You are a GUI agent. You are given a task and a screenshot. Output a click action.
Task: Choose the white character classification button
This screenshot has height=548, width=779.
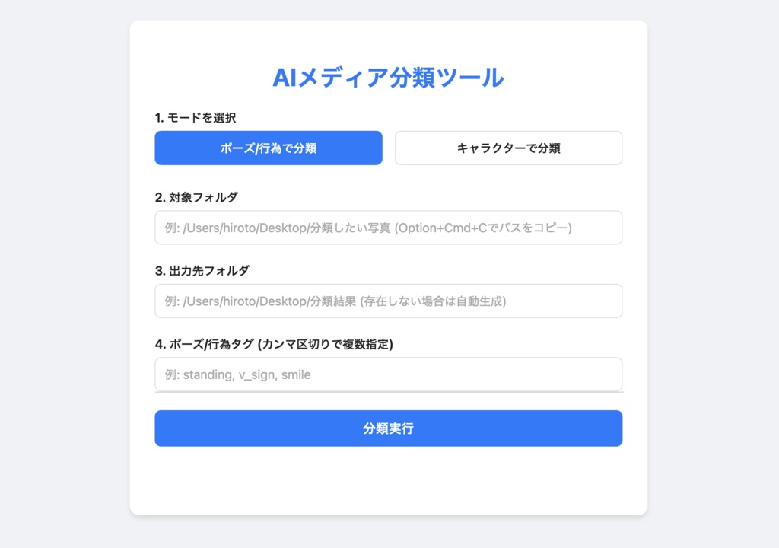pyautogui.click(x=508, y=148)
